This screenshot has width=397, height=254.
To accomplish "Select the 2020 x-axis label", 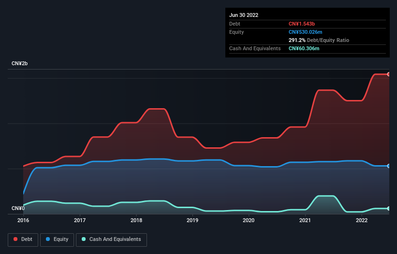I will click(x=249, y=220).
